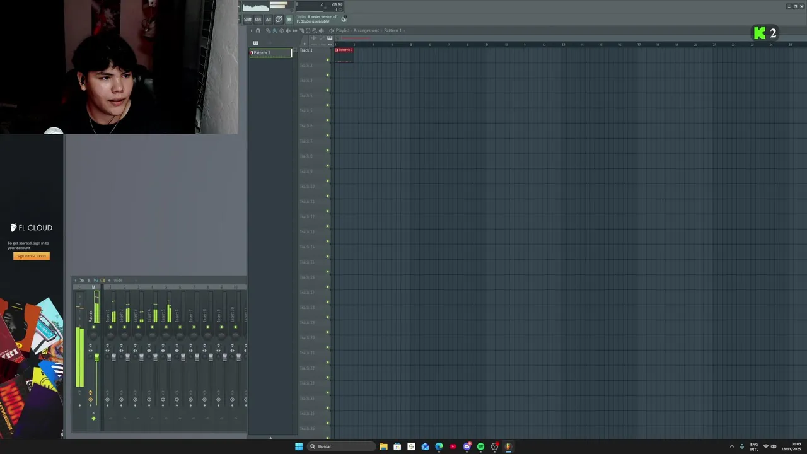Viewport: 807px width, 454px height.
Task: Select Pattern 1 in the picker list
Action: 270,52
